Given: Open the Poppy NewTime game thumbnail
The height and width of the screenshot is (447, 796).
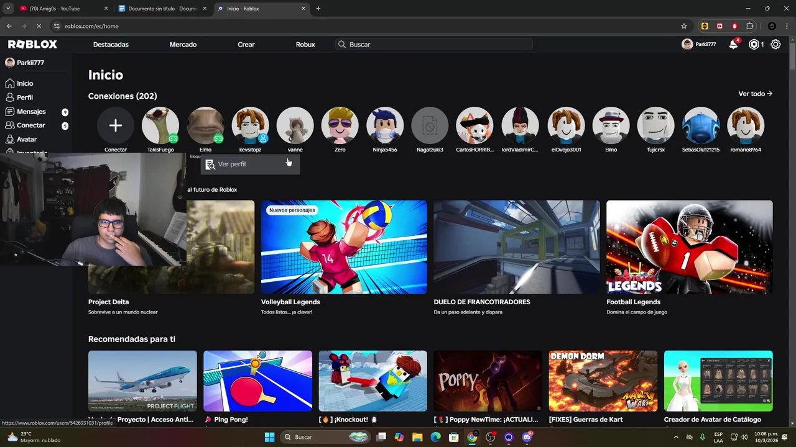Looking at the screenshot, I should (488, 381).
